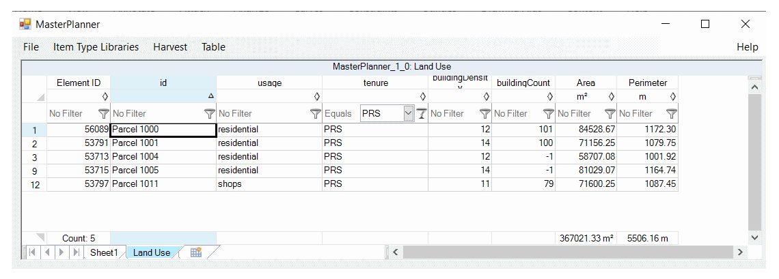The height and width of the screenshot is (279, 779).
Task: Open the Element ID No Filter selector
Action: 66,113
